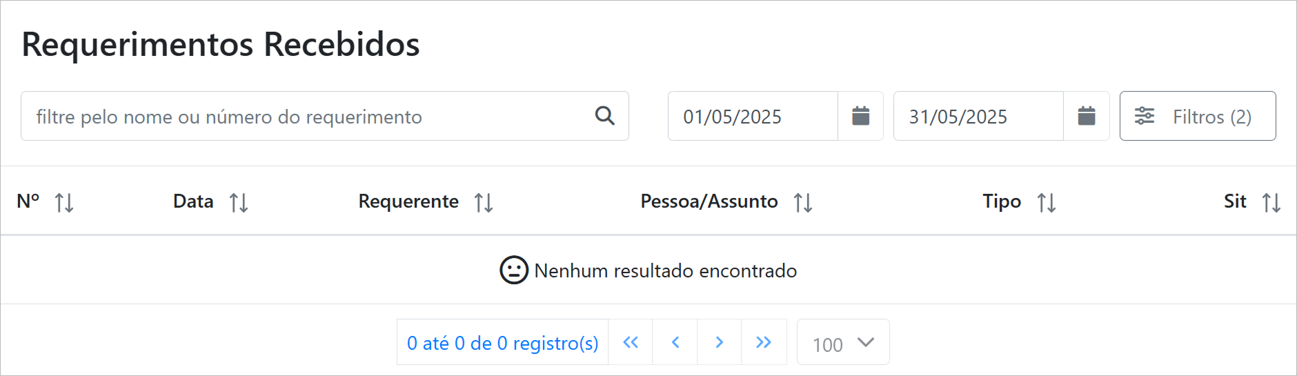This screenshot has height=376, width=1297.
Task: Click the Requerente column header
Action: [408, 201]
